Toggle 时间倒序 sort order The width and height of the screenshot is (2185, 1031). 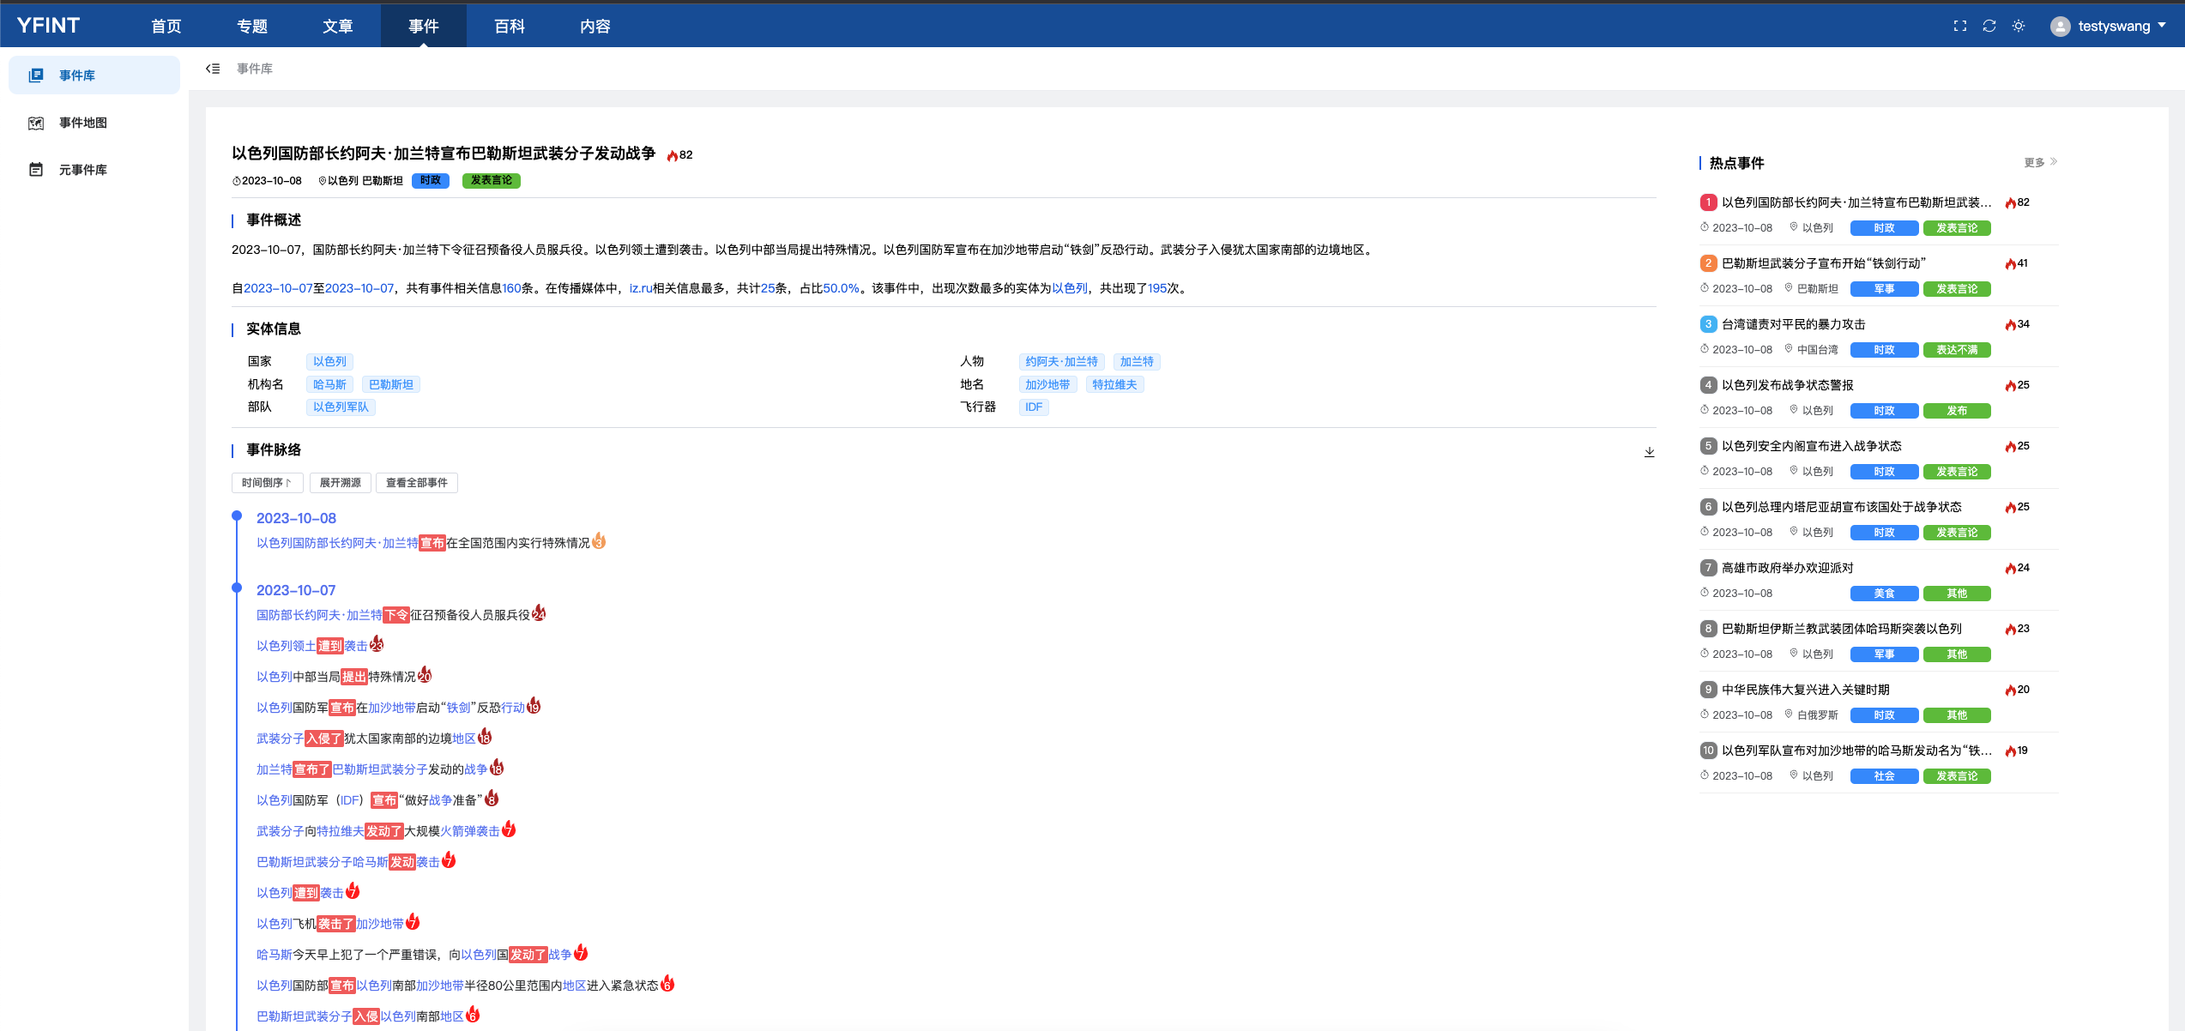[267, 483]
